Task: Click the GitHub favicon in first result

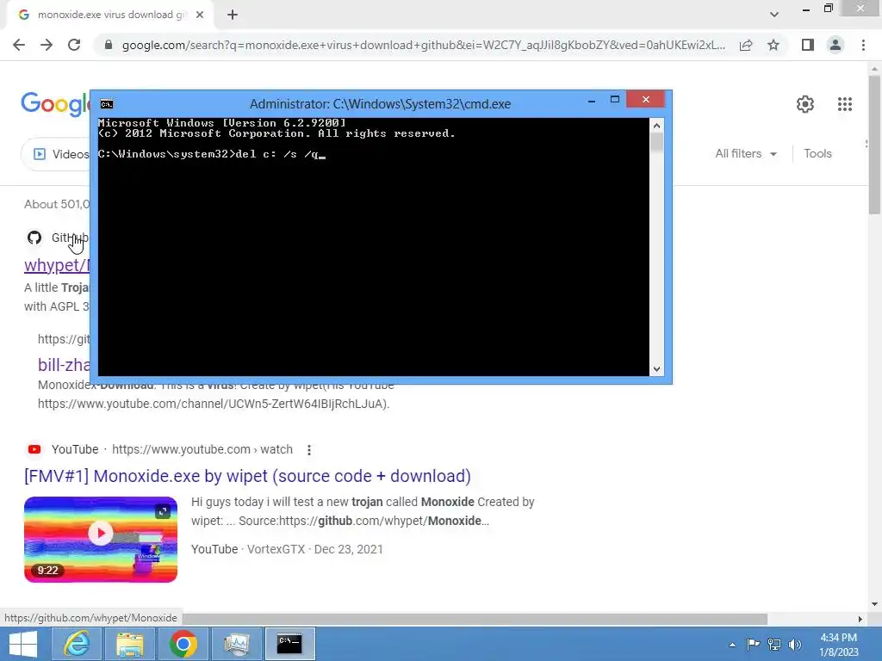Action: pyautogui.click(x=34, y=238)
